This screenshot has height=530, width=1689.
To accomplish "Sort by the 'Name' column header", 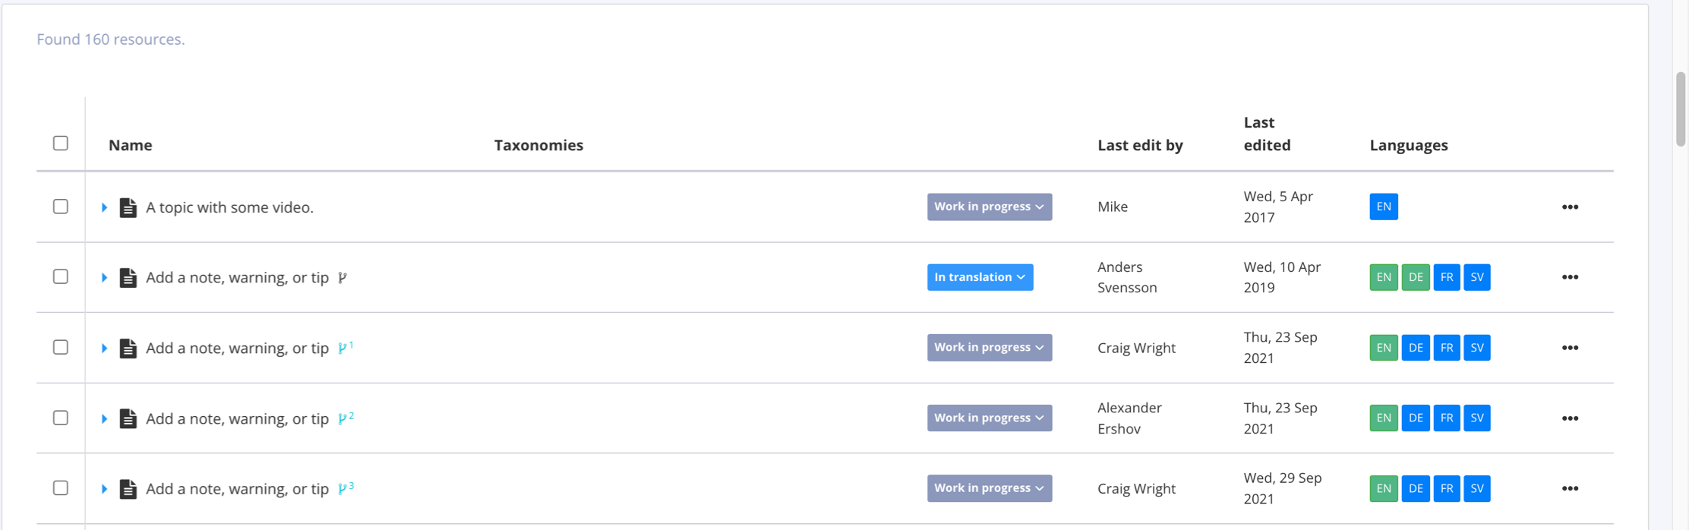I will (x=130, y=145).
